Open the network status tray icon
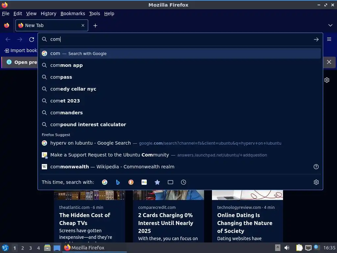Screen dimensions: 337x253 tap(308, 248)
